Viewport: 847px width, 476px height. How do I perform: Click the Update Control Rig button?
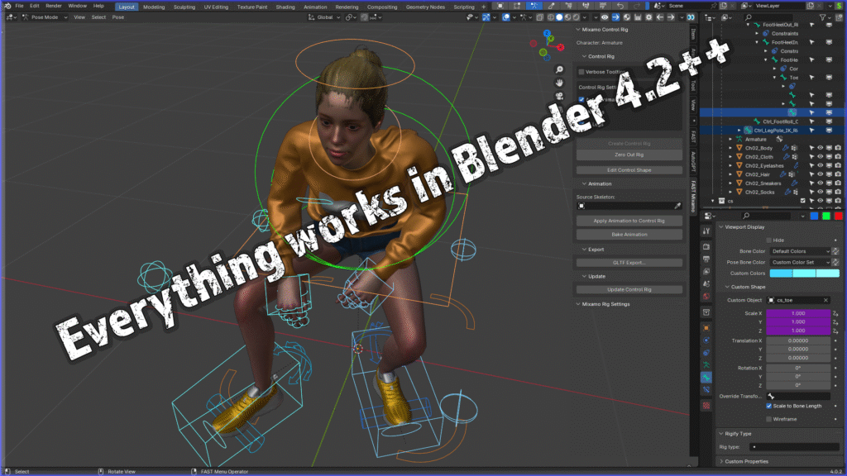coord(629,290)
